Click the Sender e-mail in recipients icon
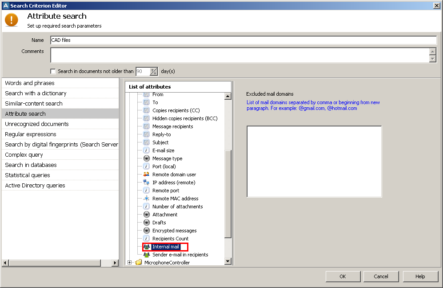The height and width of the screenshot is (288, 443). click(x=146, y=255)
